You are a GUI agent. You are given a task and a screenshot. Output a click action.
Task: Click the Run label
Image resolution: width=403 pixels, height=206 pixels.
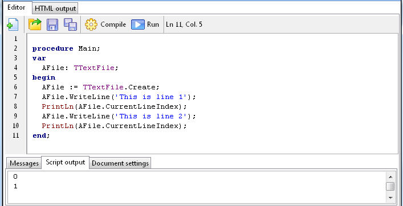point(153,24)
